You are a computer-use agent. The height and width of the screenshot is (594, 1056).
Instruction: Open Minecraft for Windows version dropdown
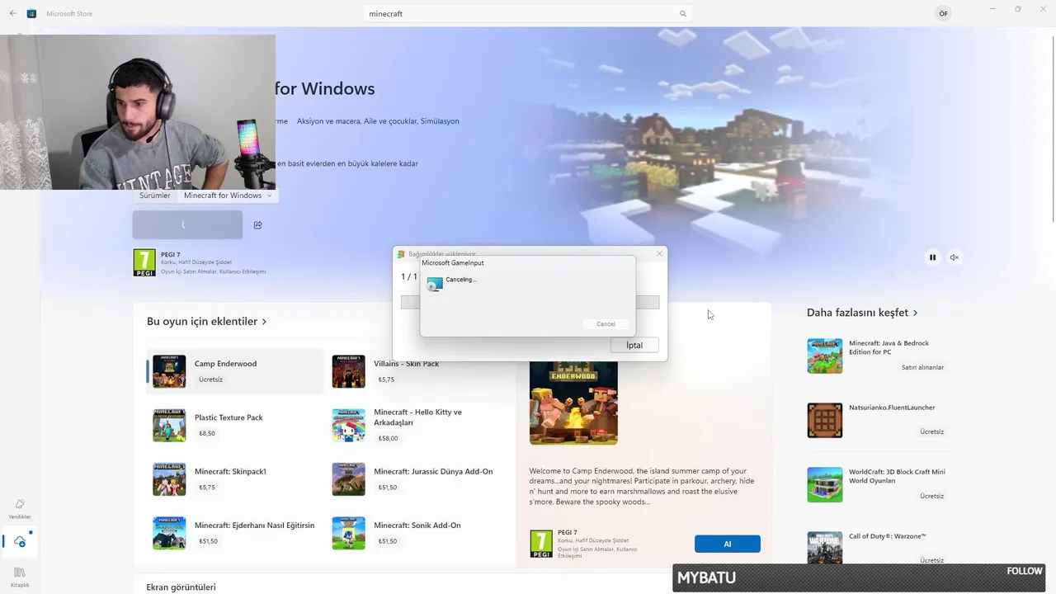[x=228, y=196]
